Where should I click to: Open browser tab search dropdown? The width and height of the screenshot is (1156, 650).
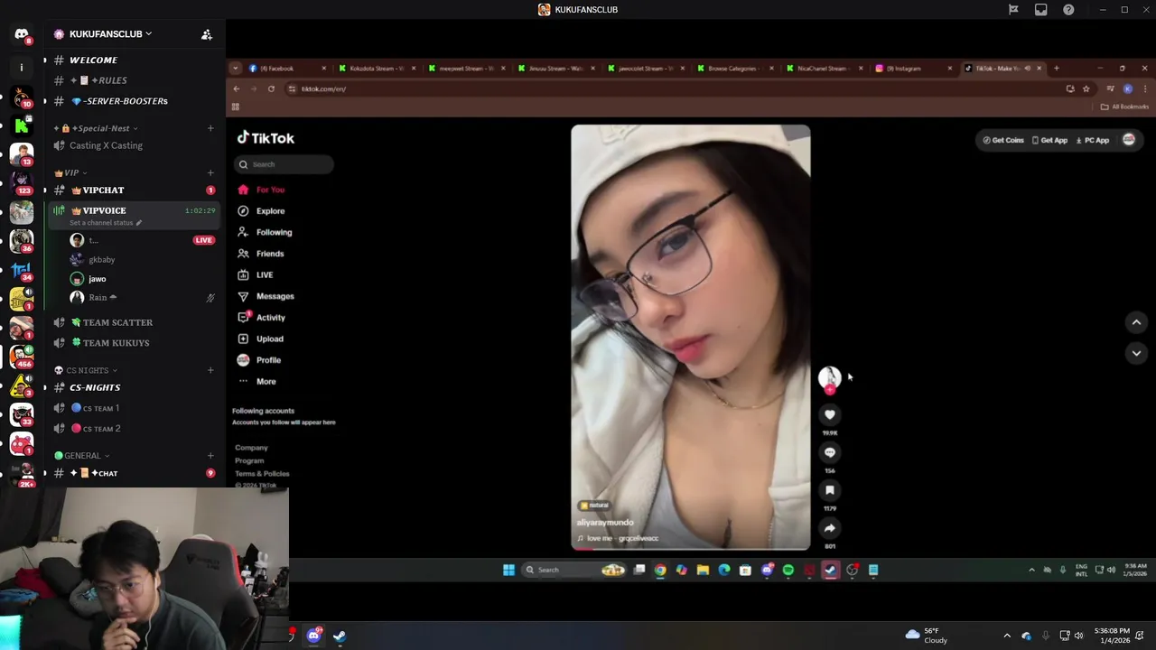coord(236,69)
